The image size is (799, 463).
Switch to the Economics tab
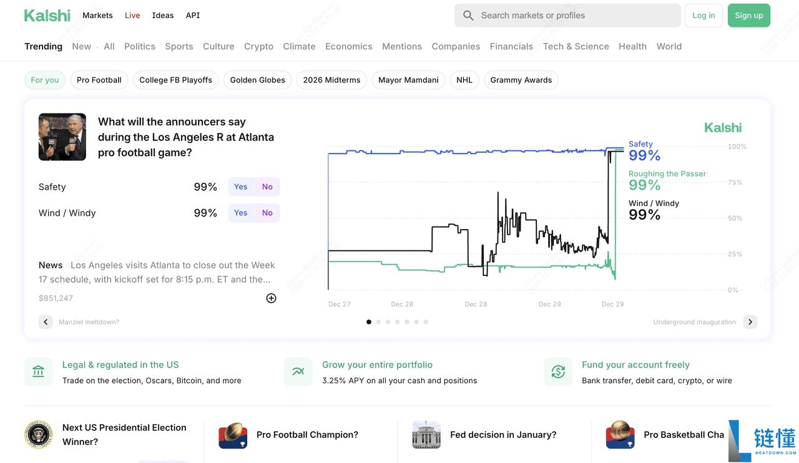click(349, 46)
